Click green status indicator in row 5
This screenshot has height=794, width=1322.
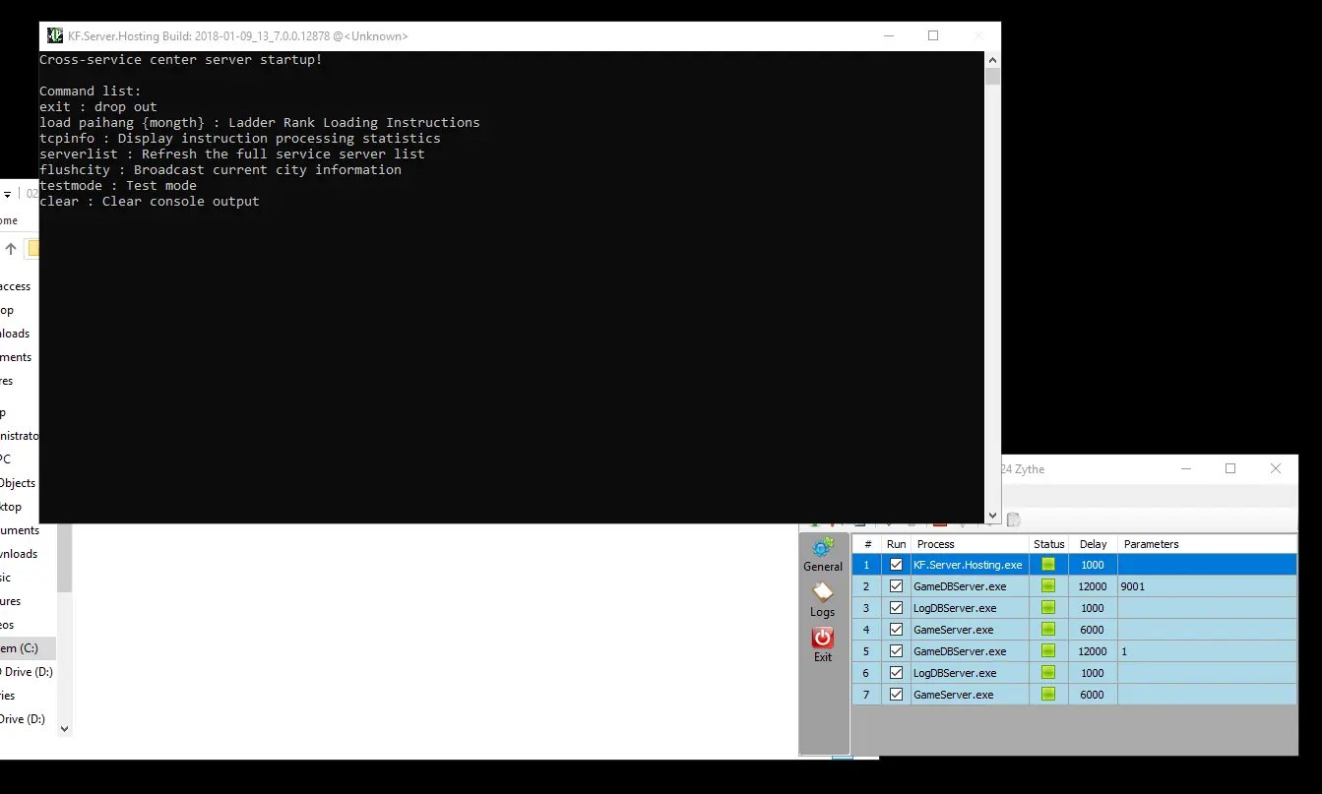point(1048,651)
